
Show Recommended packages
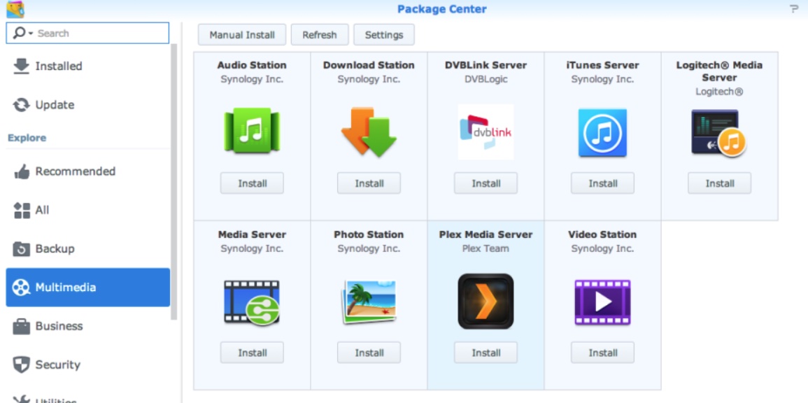click(x=87, y=171)
